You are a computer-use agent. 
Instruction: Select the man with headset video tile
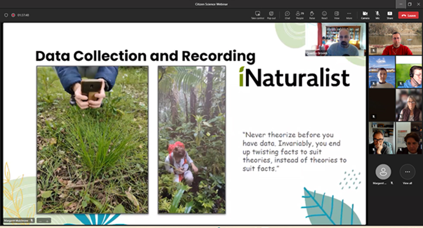click(409, 72)
